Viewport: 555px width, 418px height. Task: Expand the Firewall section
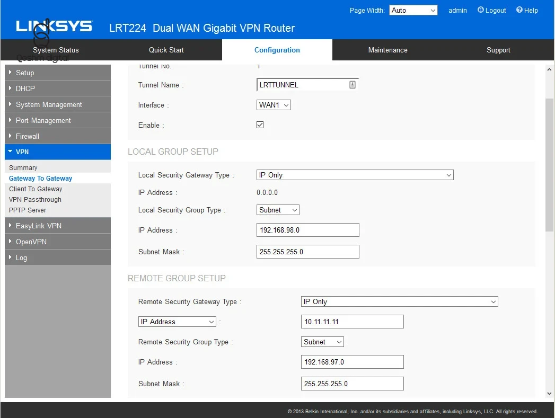(58, 136)
